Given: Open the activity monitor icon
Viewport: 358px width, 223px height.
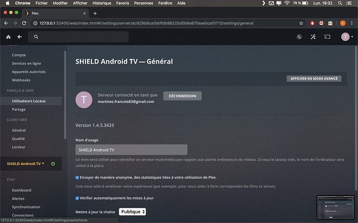Looking at the screenshot, I should click(x=299, y=37).
